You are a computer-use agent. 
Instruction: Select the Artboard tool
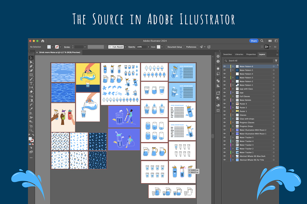click(31, 126)
